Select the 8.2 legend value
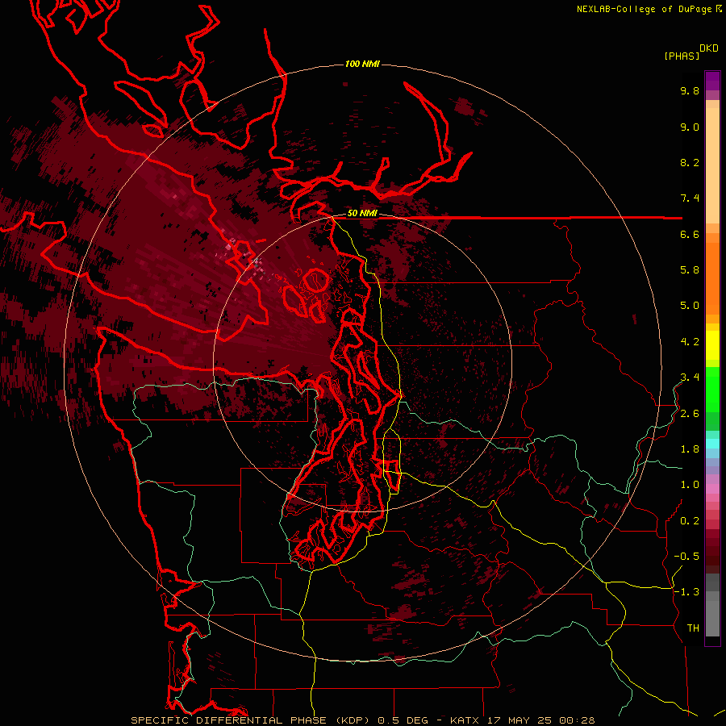The width and height of the screenshot is (726, 726). [x=690, y=162]
